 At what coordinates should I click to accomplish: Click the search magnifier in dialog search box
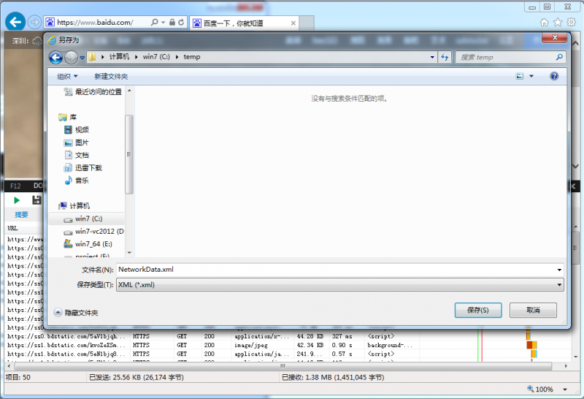(559, 57)
